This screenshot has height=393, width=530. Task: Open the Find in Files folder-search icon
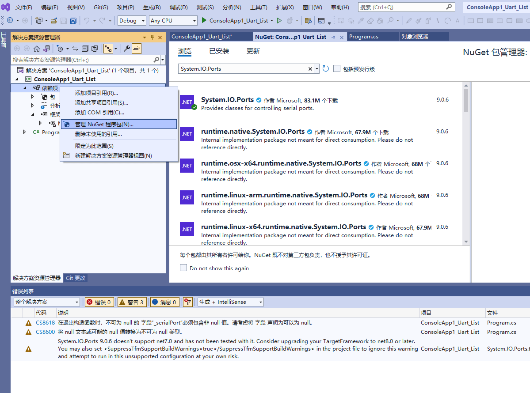click(308, 21)
